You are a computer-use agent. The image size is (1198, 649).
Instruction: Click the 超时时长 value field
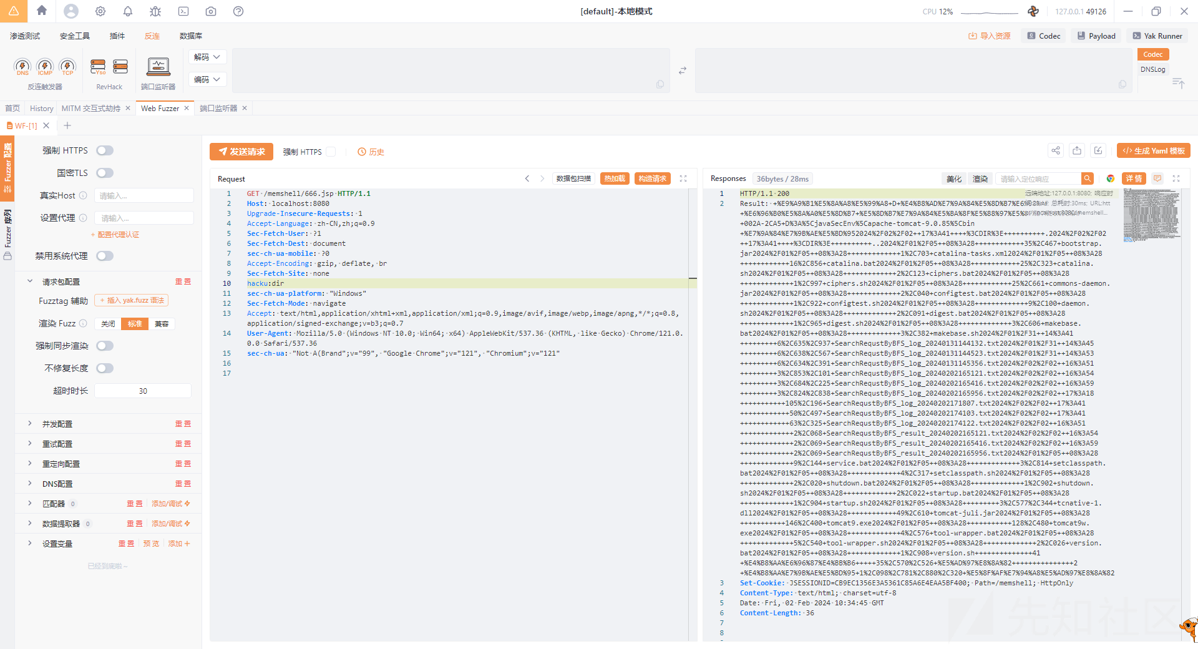tap(143, 391)
